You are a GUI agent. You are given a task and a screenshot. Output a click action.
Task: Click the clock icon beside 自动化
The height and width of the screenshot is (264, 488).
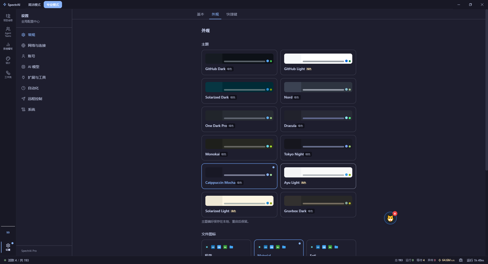pos(23,88)
